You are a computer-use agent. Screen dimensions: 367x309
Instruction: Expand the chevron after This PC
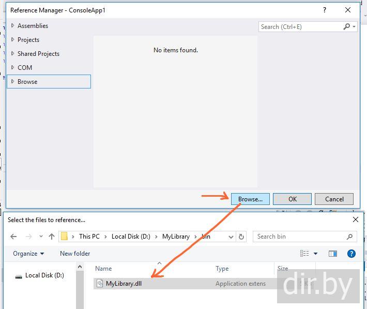pyautogui.click(x=105, y=237)
